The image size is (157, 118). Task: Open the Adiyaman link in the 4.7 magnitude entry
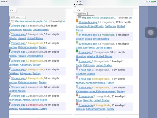click(26, 65)
